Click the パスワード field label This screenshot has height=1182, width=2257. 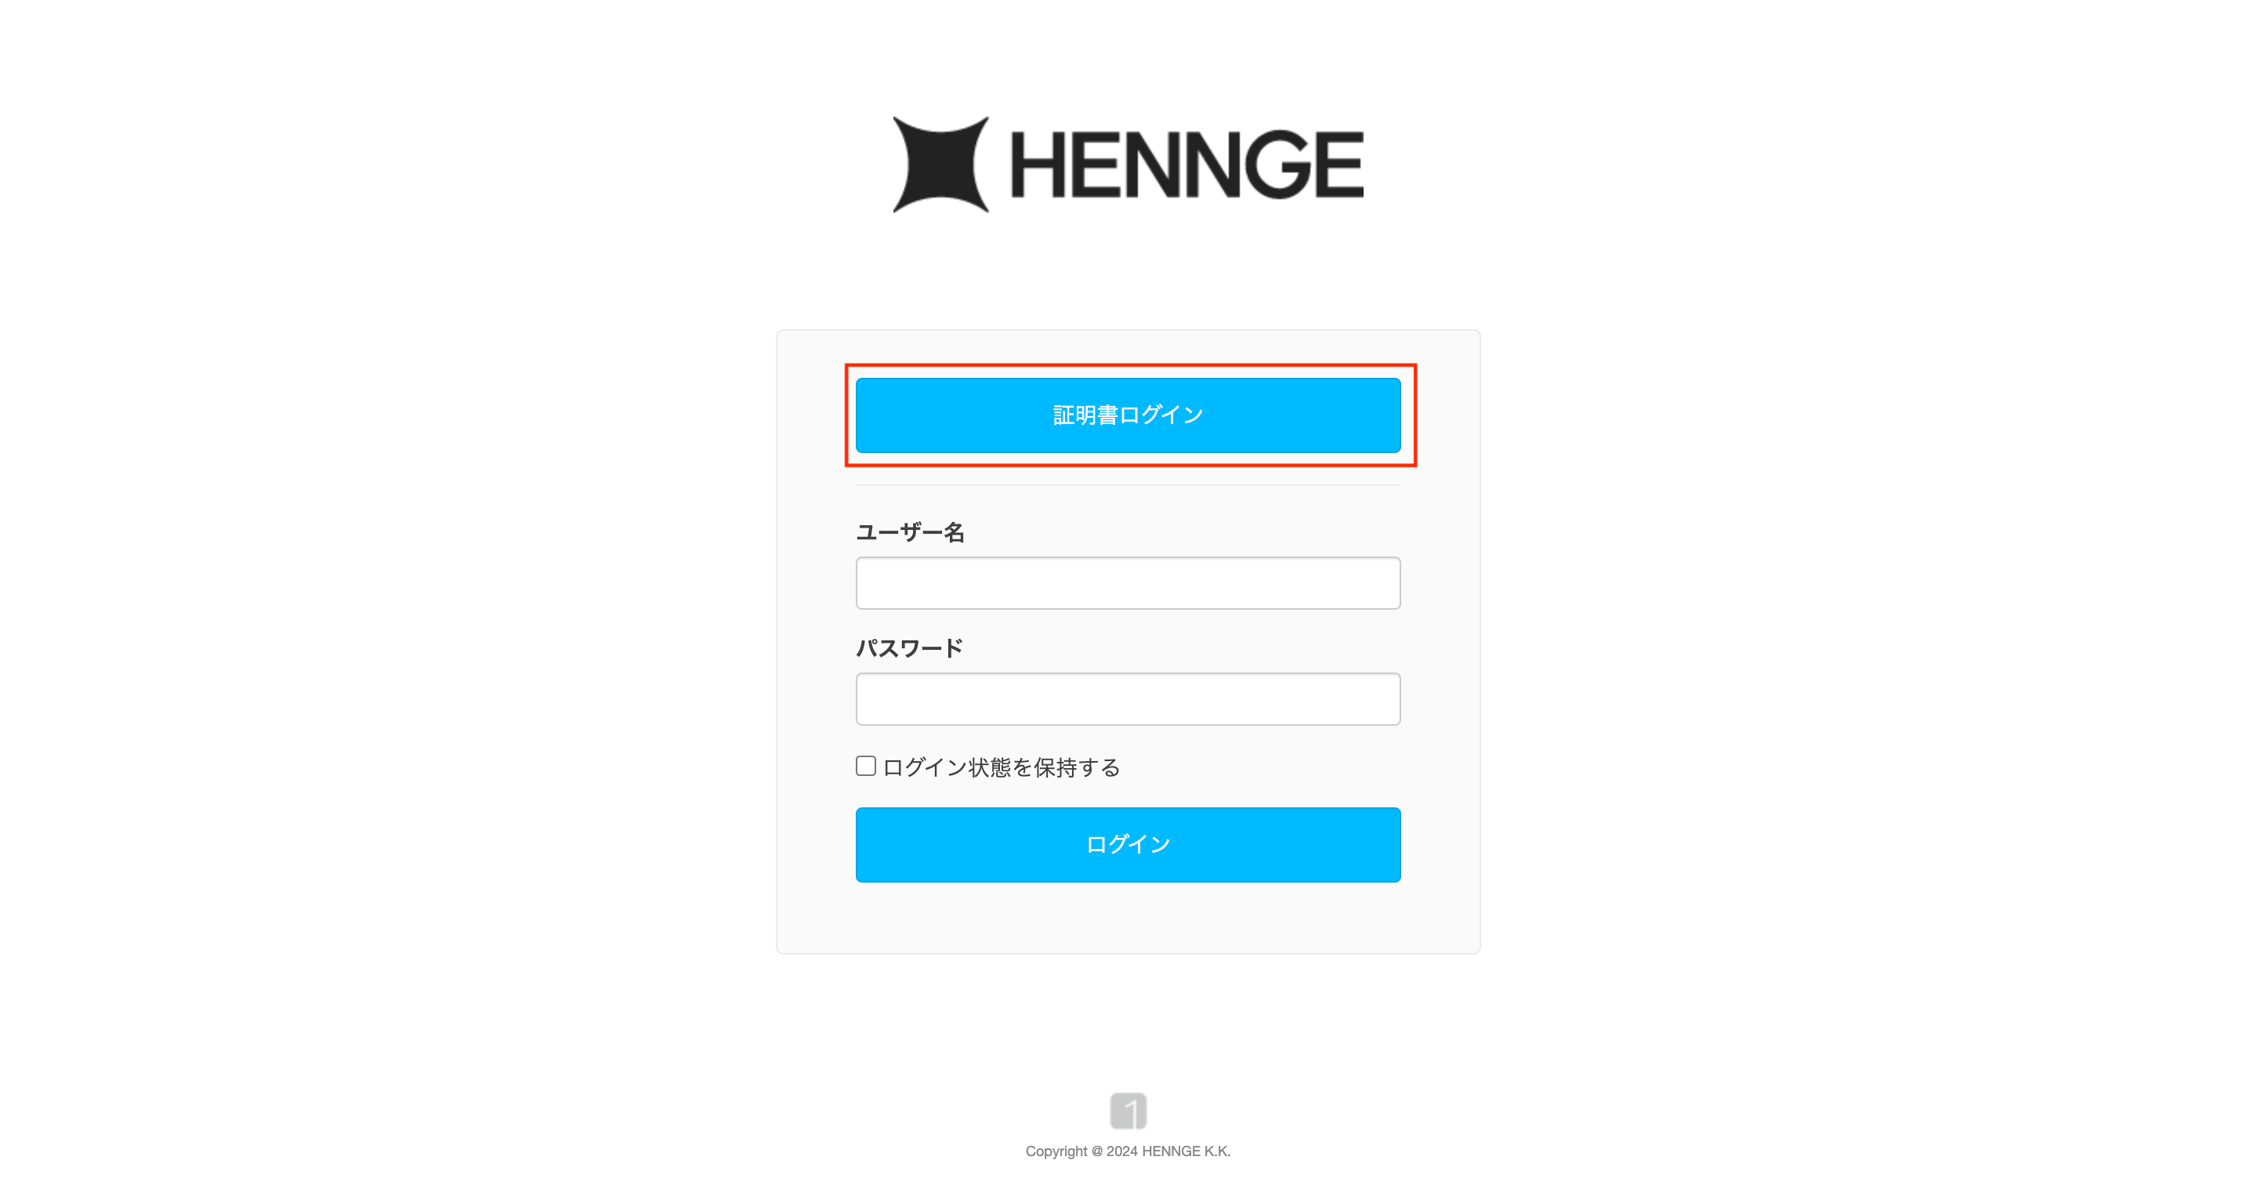coord(909,648)
